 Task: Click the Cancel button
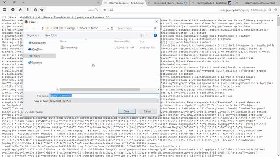tap(147, 111)
